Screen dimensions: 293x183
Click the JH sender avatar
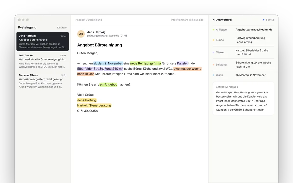pyautogui.click(x=81, y=34)
